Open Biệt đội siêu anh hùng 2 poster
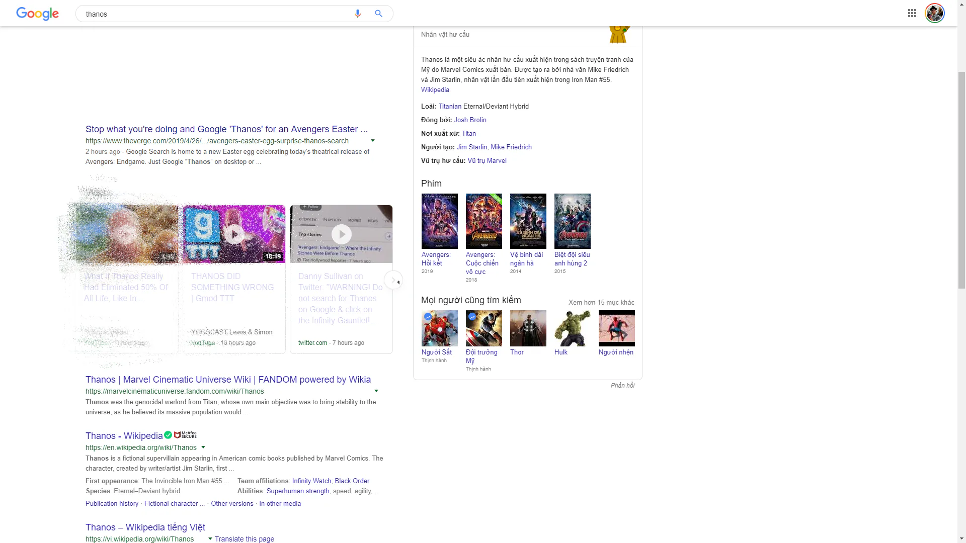Image resolution: width=966 pixels, height=543 pixels. (x=573, y=221)
